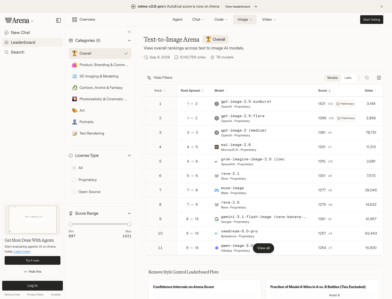Open the Privacy Policy link
Screen dimensions: 392x299
coord(35,295)
